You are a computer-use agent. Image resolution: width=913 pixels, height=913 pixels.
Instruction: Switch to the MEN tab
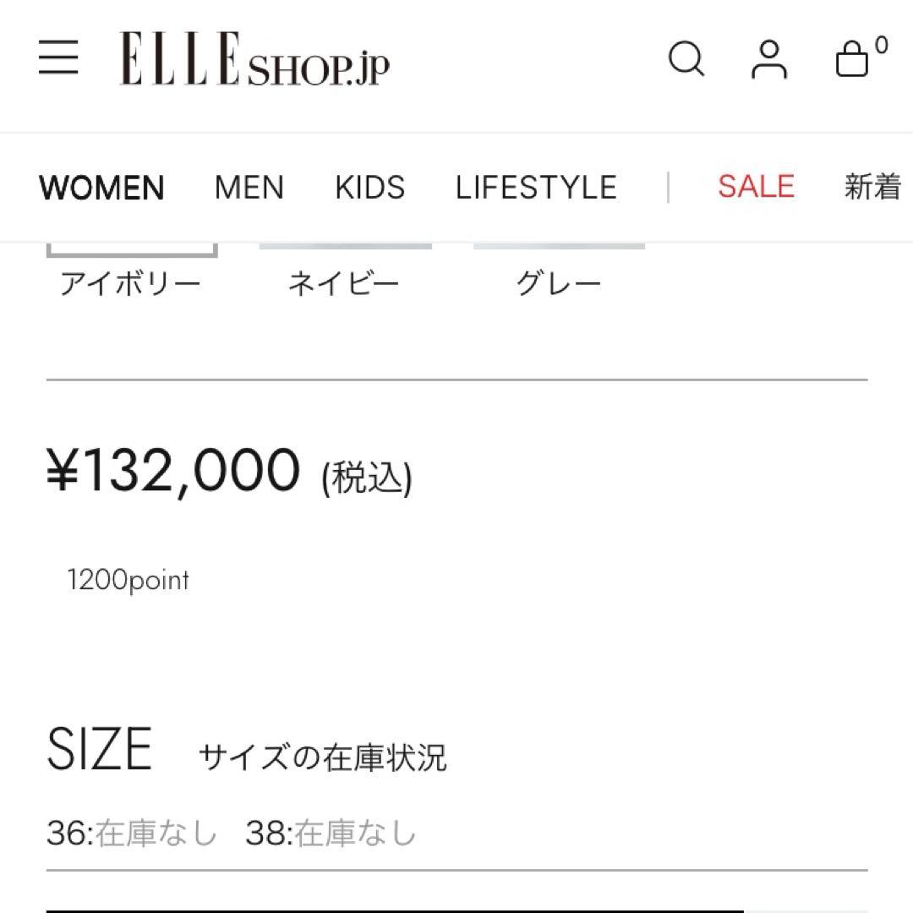(249, 187)
